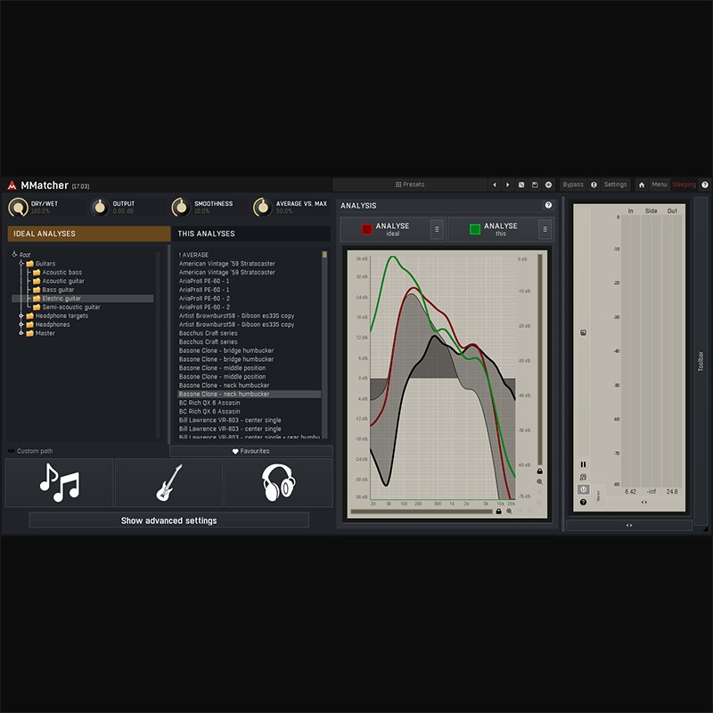
Task: Open the meter help question mark icon
Action: [x=583, y=502]
